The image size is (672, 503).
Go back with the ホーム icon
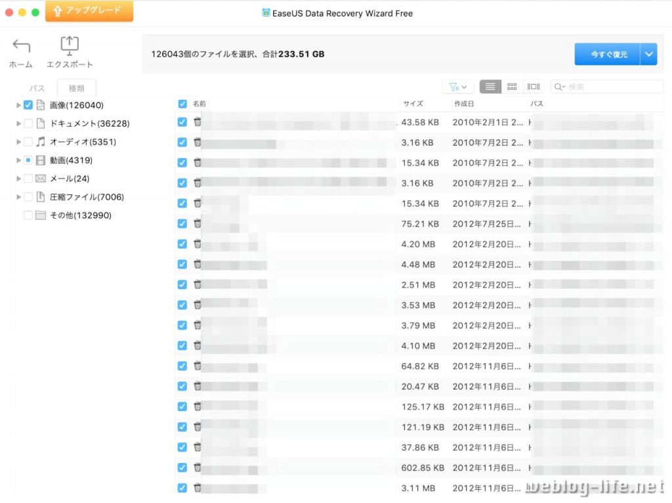click(x=21, y=53)
